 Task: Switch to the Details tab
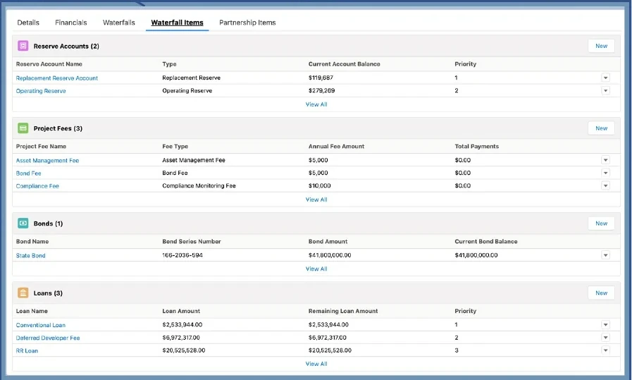point(28,23)
